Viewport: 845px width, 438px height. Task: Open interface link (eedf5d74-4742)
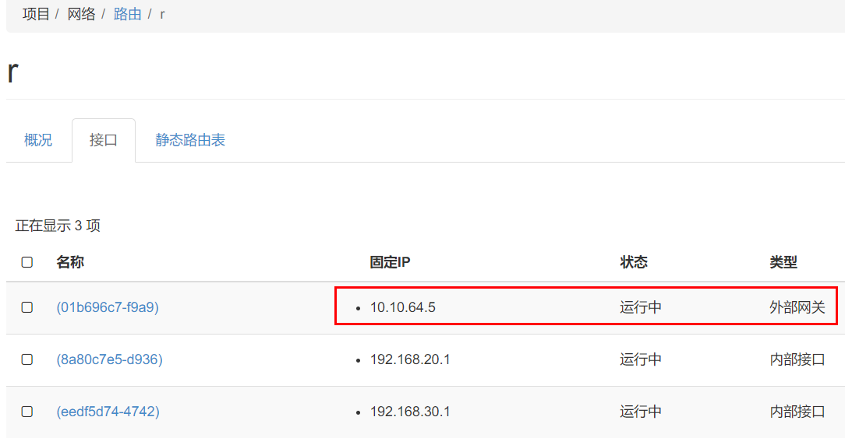(108, 412)
